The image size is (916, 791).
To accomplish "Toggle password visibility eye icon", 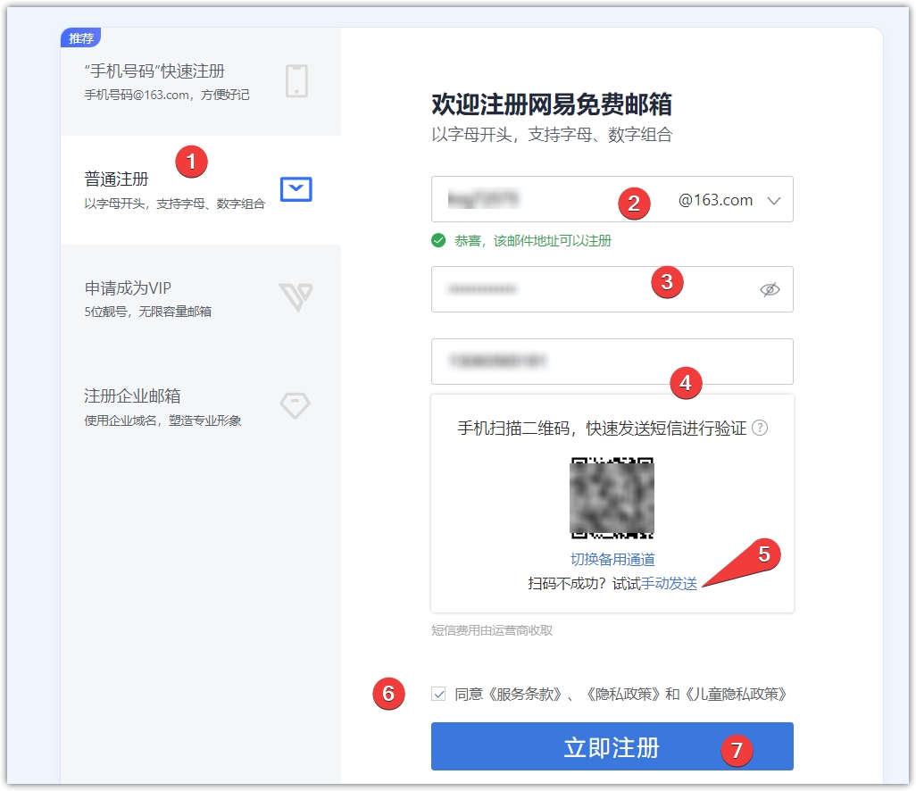I will (770, 289).
